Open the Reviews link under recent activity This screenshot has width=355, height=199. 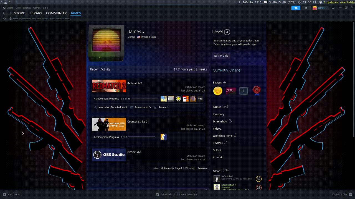[202, 168]
